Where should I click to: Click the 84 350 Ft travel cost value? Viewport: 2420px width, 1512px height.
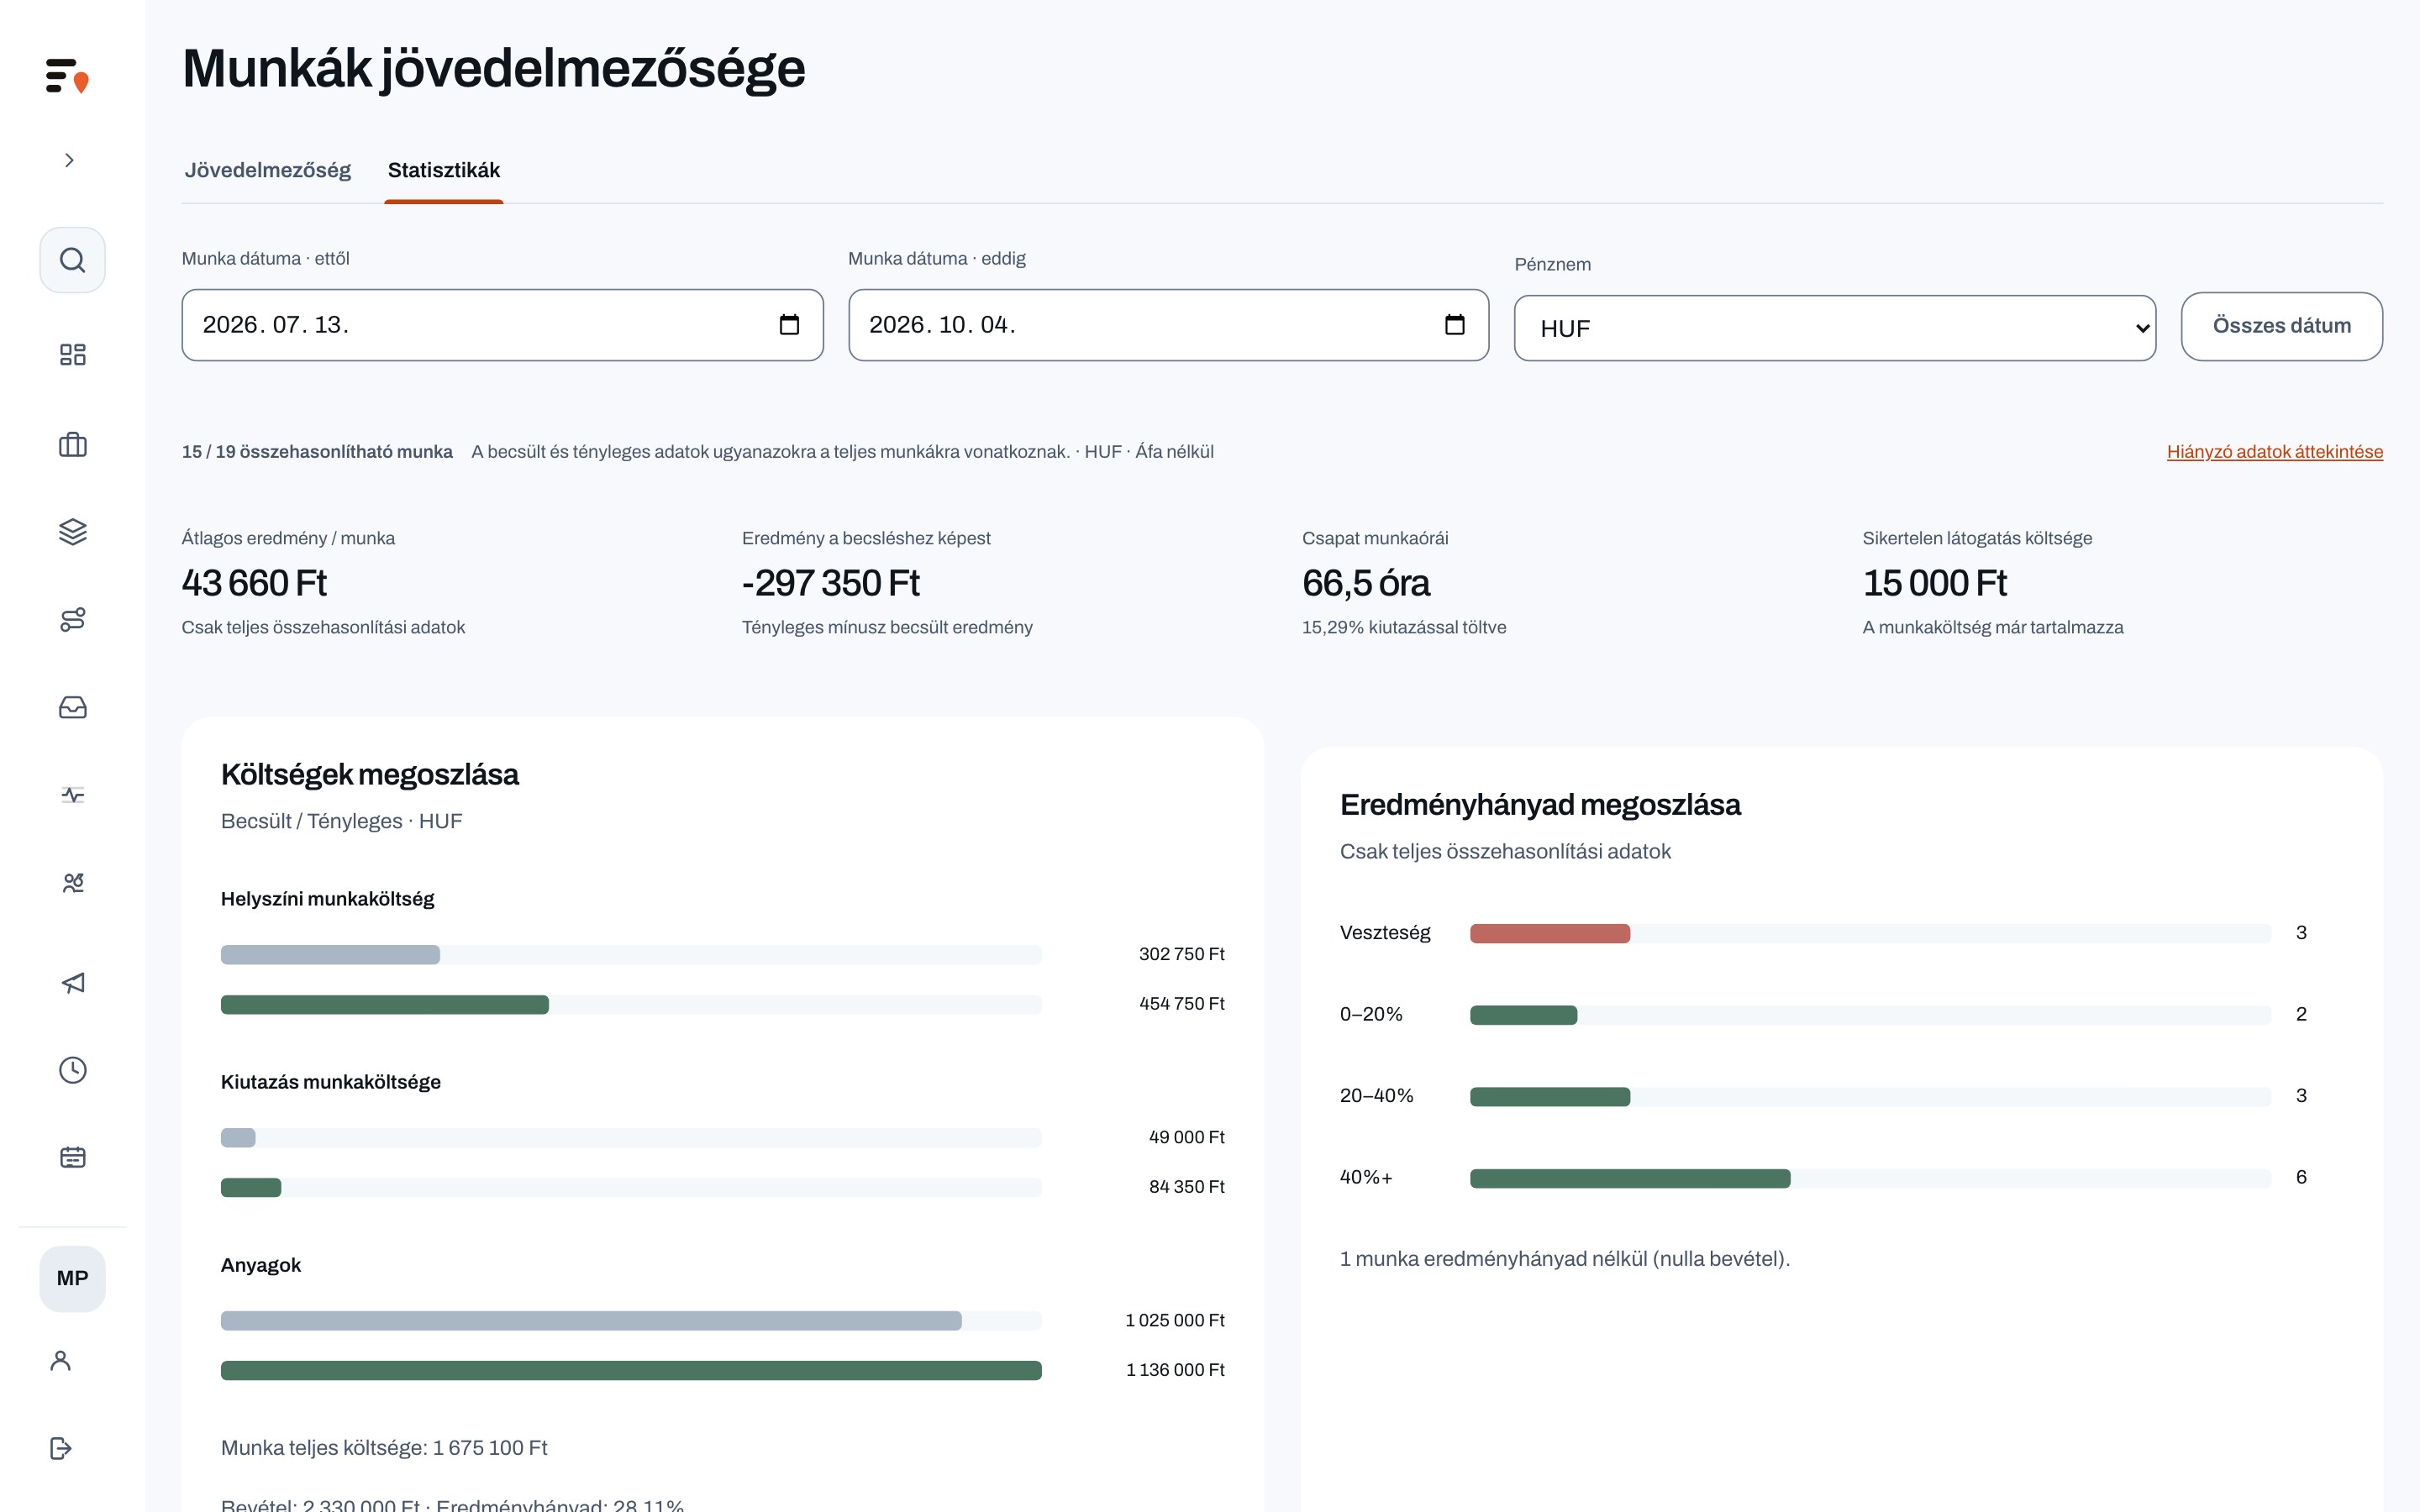click(1187, 1187)
